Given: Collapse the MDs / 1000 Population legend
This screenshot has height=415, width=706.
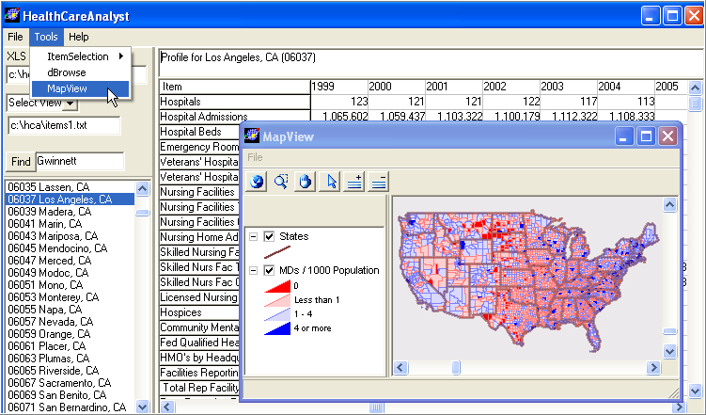Looking at the screenshot, I should coord(253,271).
